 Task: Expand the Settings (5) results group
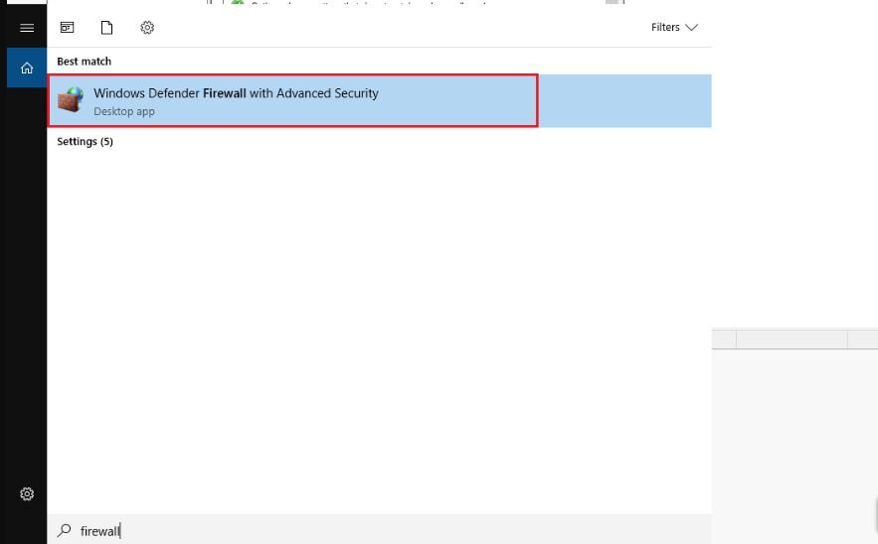tap(85, 142)
